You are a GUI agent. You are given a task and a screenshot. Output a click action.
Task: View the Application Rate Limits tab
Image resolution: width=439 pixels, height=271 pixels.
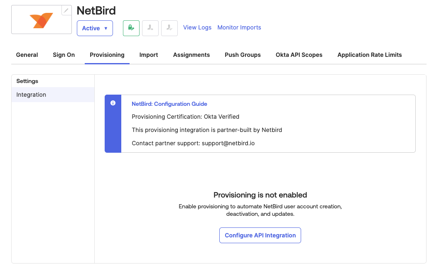tap(370, 55)
